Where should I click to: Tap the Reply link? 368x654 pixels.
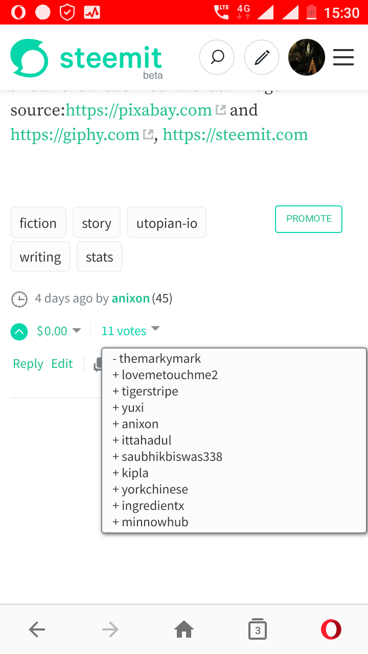28,364
